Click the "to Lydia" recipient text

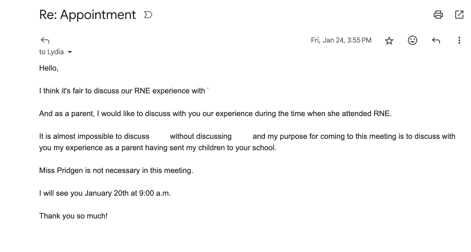pyautogui.click(x=51, y=52)
